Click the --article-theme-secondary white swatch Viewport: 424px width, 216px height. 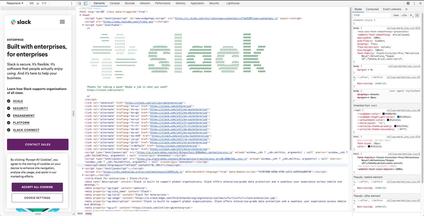coord(398,129)
